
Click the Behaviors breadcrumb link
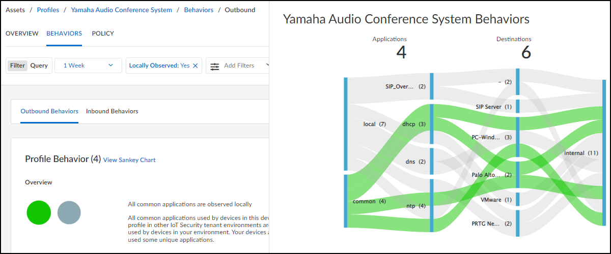coord(199,10)
